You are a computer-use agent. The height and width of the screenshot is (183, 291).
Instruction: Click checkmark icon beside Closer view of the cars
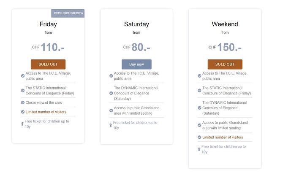point(23,102)
